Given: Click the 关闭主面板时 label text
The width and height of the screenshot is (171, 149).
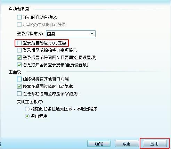Looking at the screenshot, I should click(30, 102).
